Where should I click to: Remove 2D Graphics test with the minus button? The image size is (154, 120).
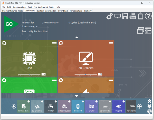pyautogui.click(x=111, y=43)
